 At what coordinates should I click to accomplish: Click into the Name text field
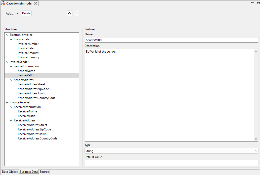pos(171,40)
